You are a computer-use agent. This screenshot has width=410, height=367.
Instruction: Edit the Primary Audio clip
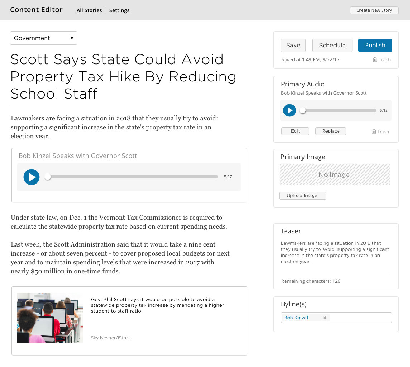pos(295,131)
